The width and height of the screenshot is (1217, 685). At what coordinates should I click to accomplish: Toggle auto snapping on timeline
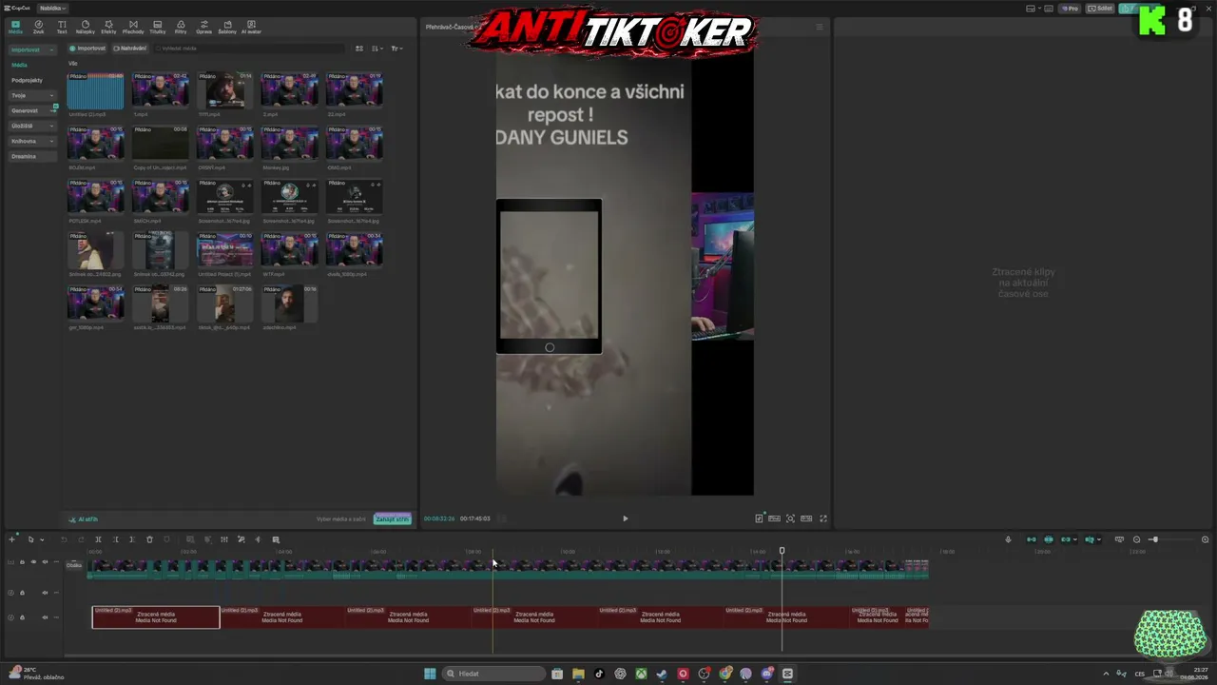[x=1049, y=539]
